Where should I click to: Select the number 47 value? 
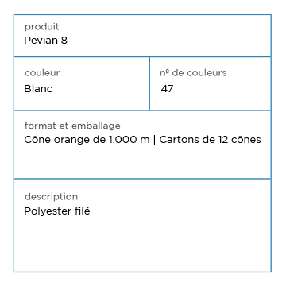coord(167,89)
